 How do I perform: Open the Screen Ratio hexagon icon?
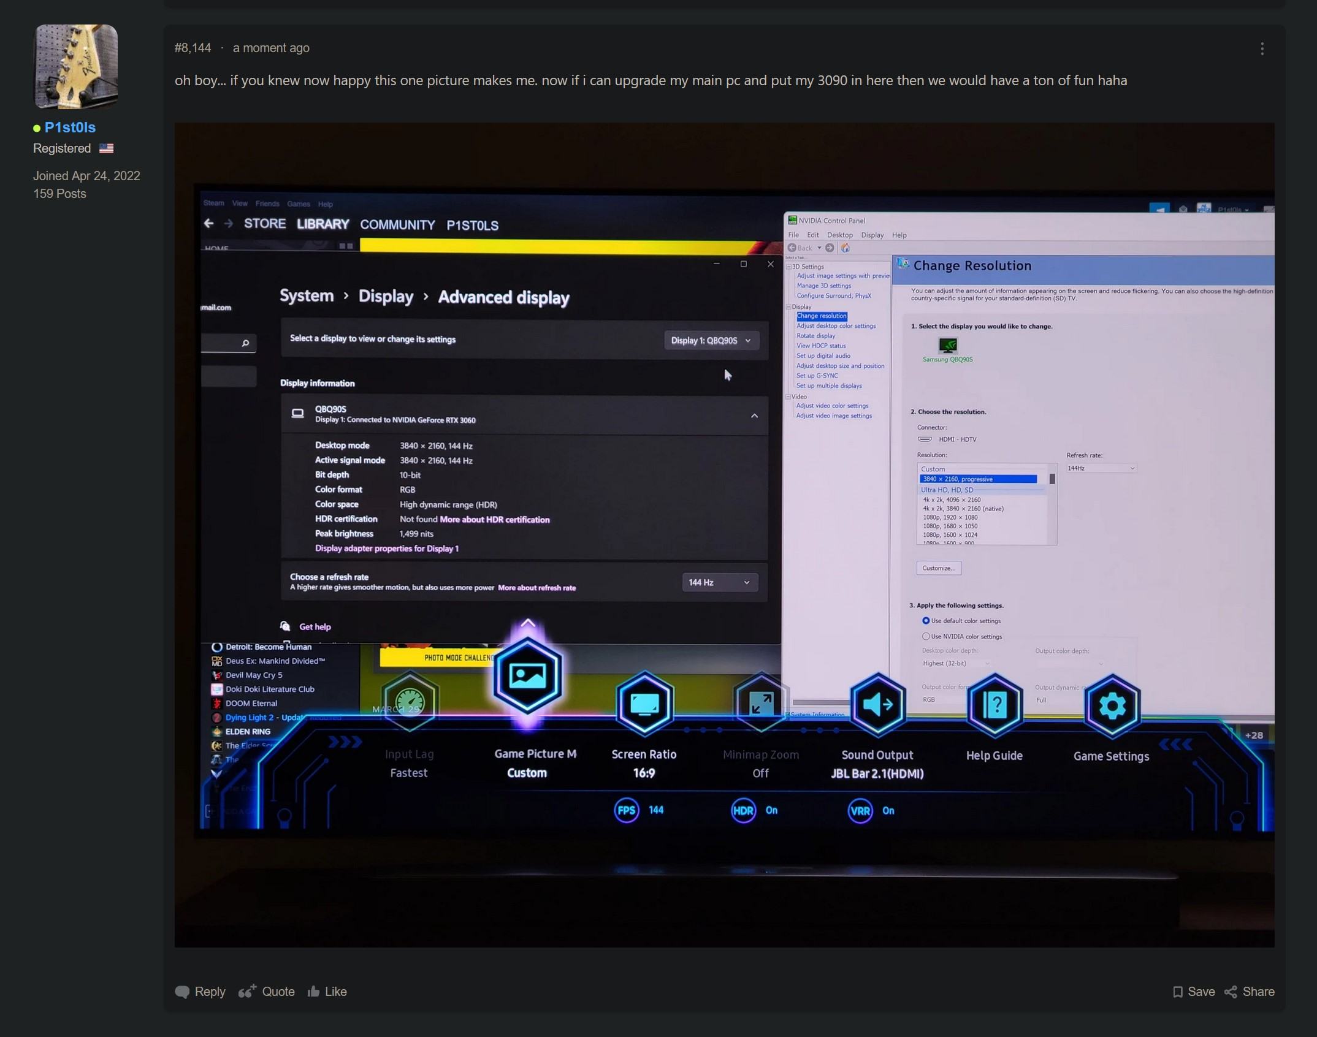coord(644,704)
